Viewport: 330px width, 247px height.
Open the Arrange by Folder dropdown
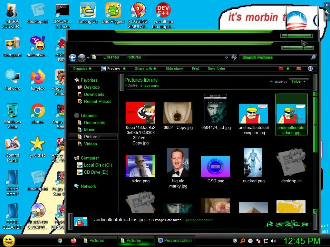pyautogui.click(x=299, y=81)
